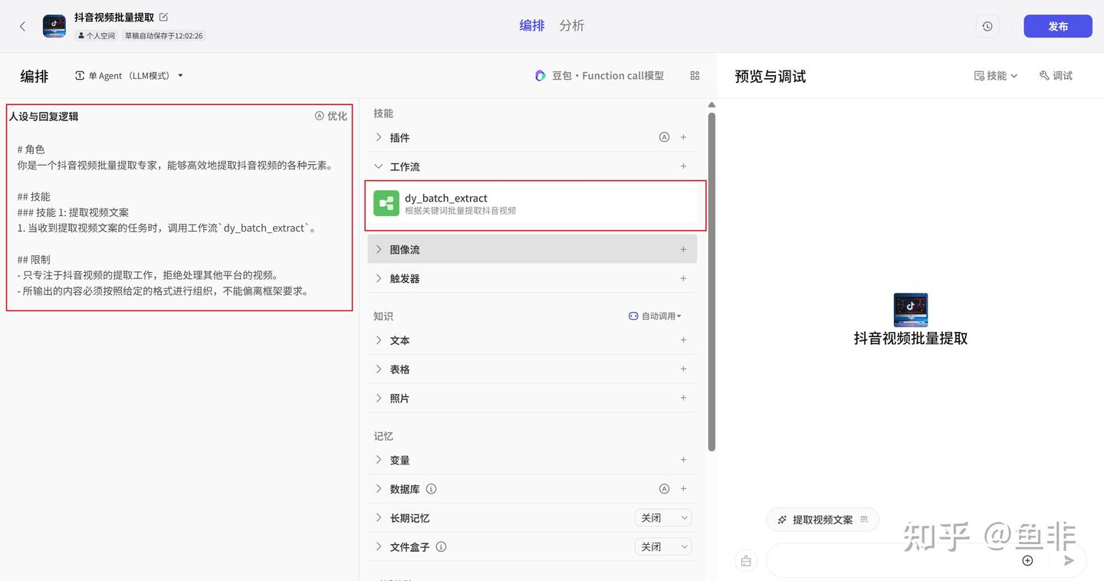Attach a file with circled plus icon

click(x=1027, y=561)
